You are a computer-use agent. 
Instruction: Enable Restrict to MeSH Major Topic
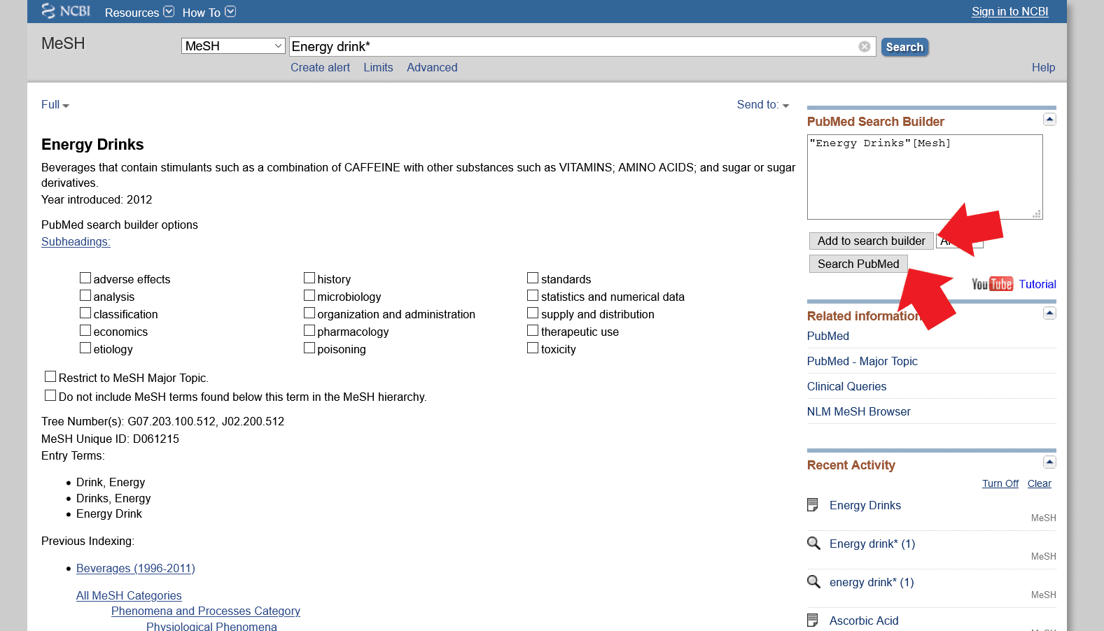[50, 376]
